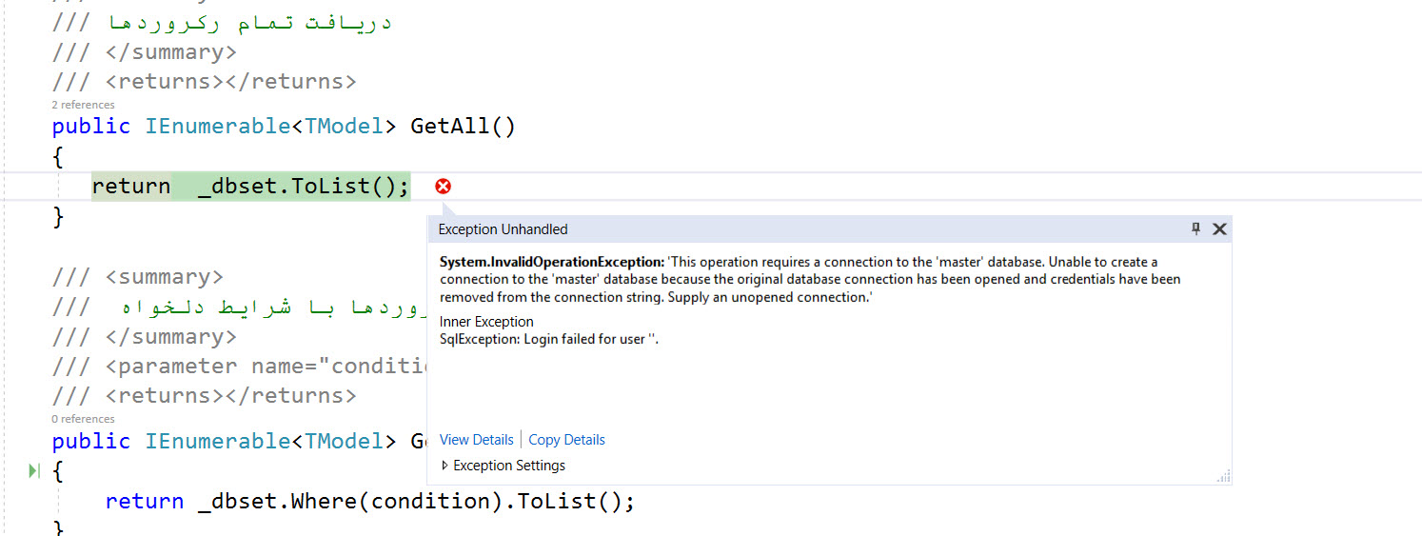Open the "2 references" CodeLens above GetAll
This screenshot has width=1422, height=536.
83,105
